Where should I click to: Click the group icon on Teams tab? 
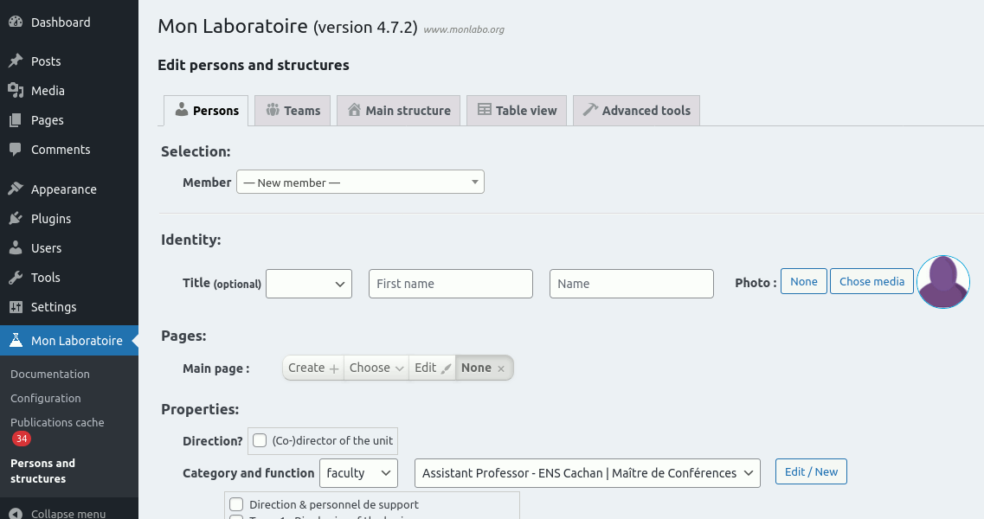pyautogui.click(x=273, y=110)
